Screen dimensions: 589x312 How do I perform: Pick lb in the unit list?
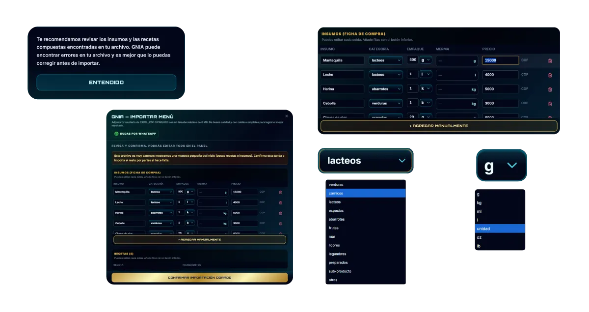500,246
